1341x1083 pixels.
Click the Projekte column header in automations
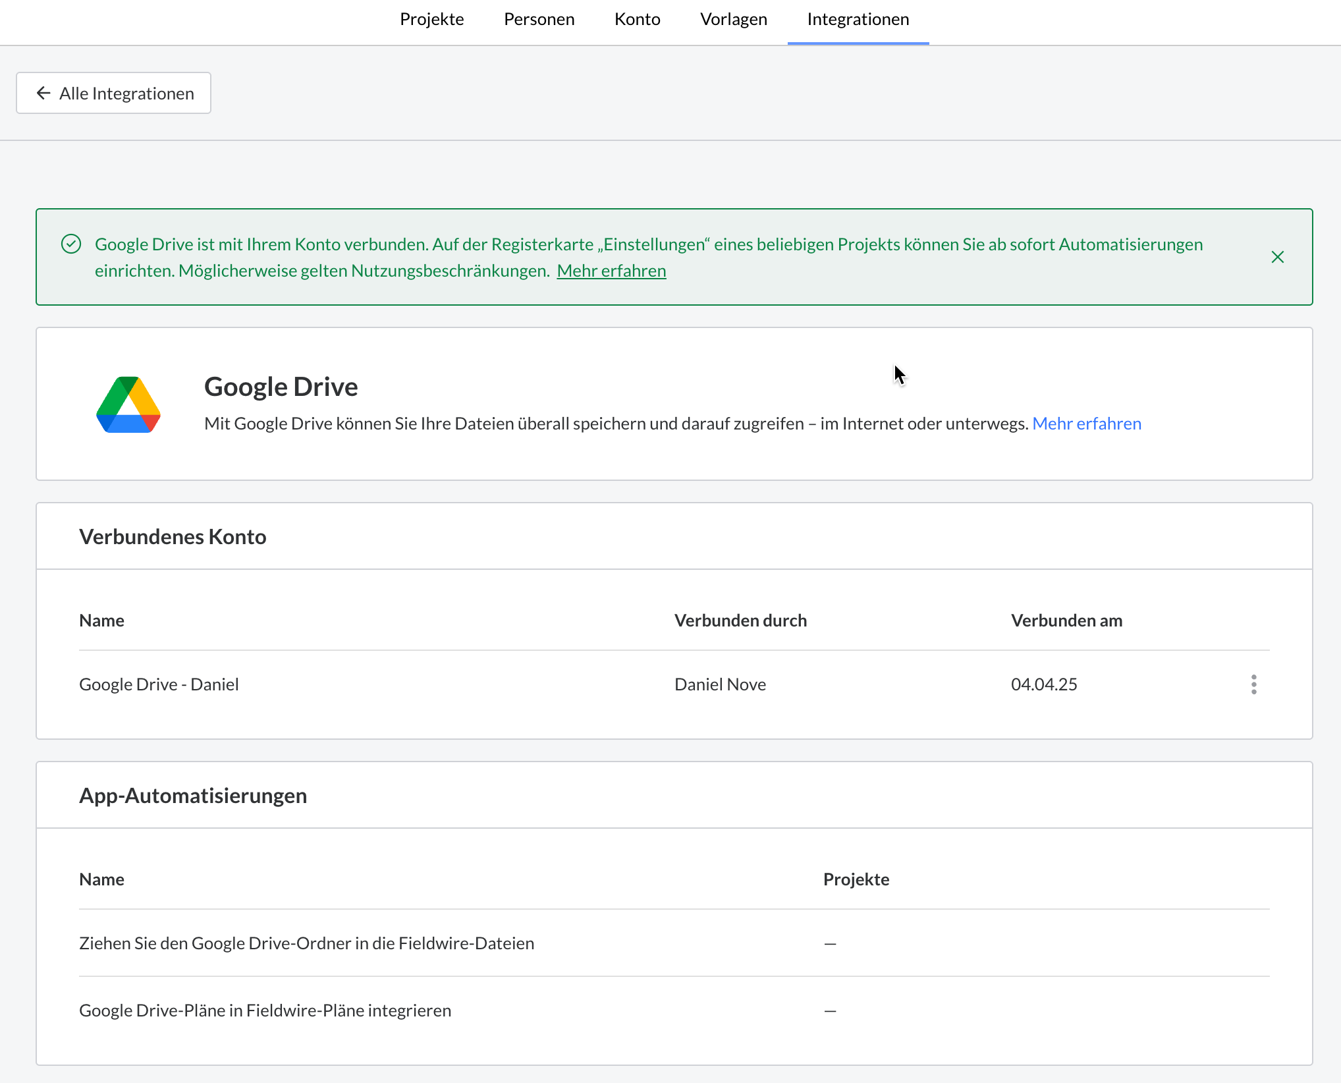coord(856,879)
